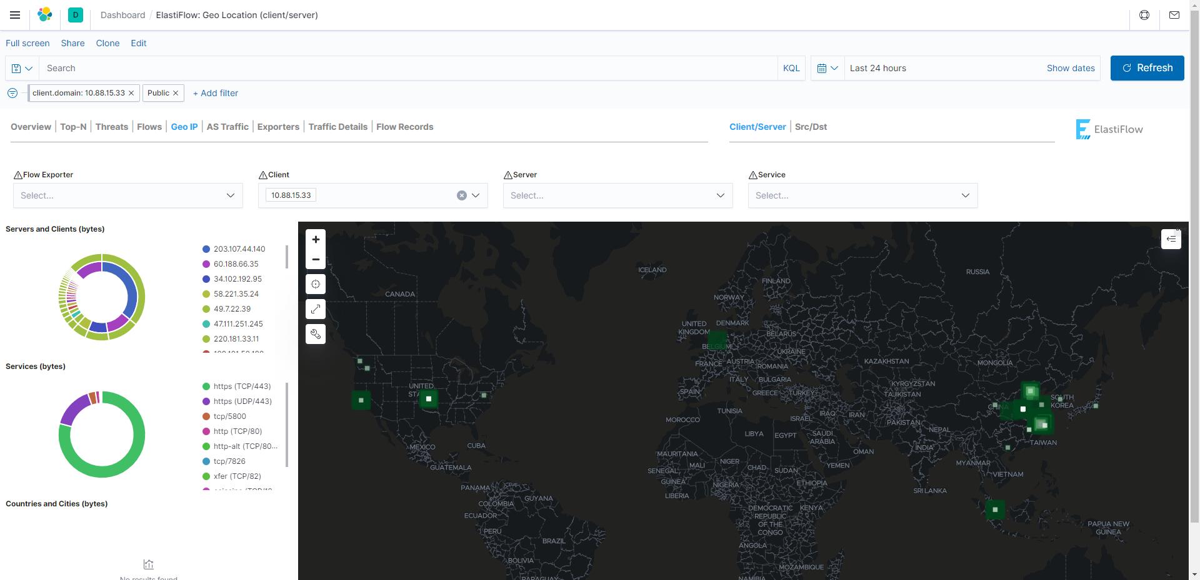Click the ElastiFlow logo
This screenshot has width=1200, height=580.
click(x=1109, y=129)
